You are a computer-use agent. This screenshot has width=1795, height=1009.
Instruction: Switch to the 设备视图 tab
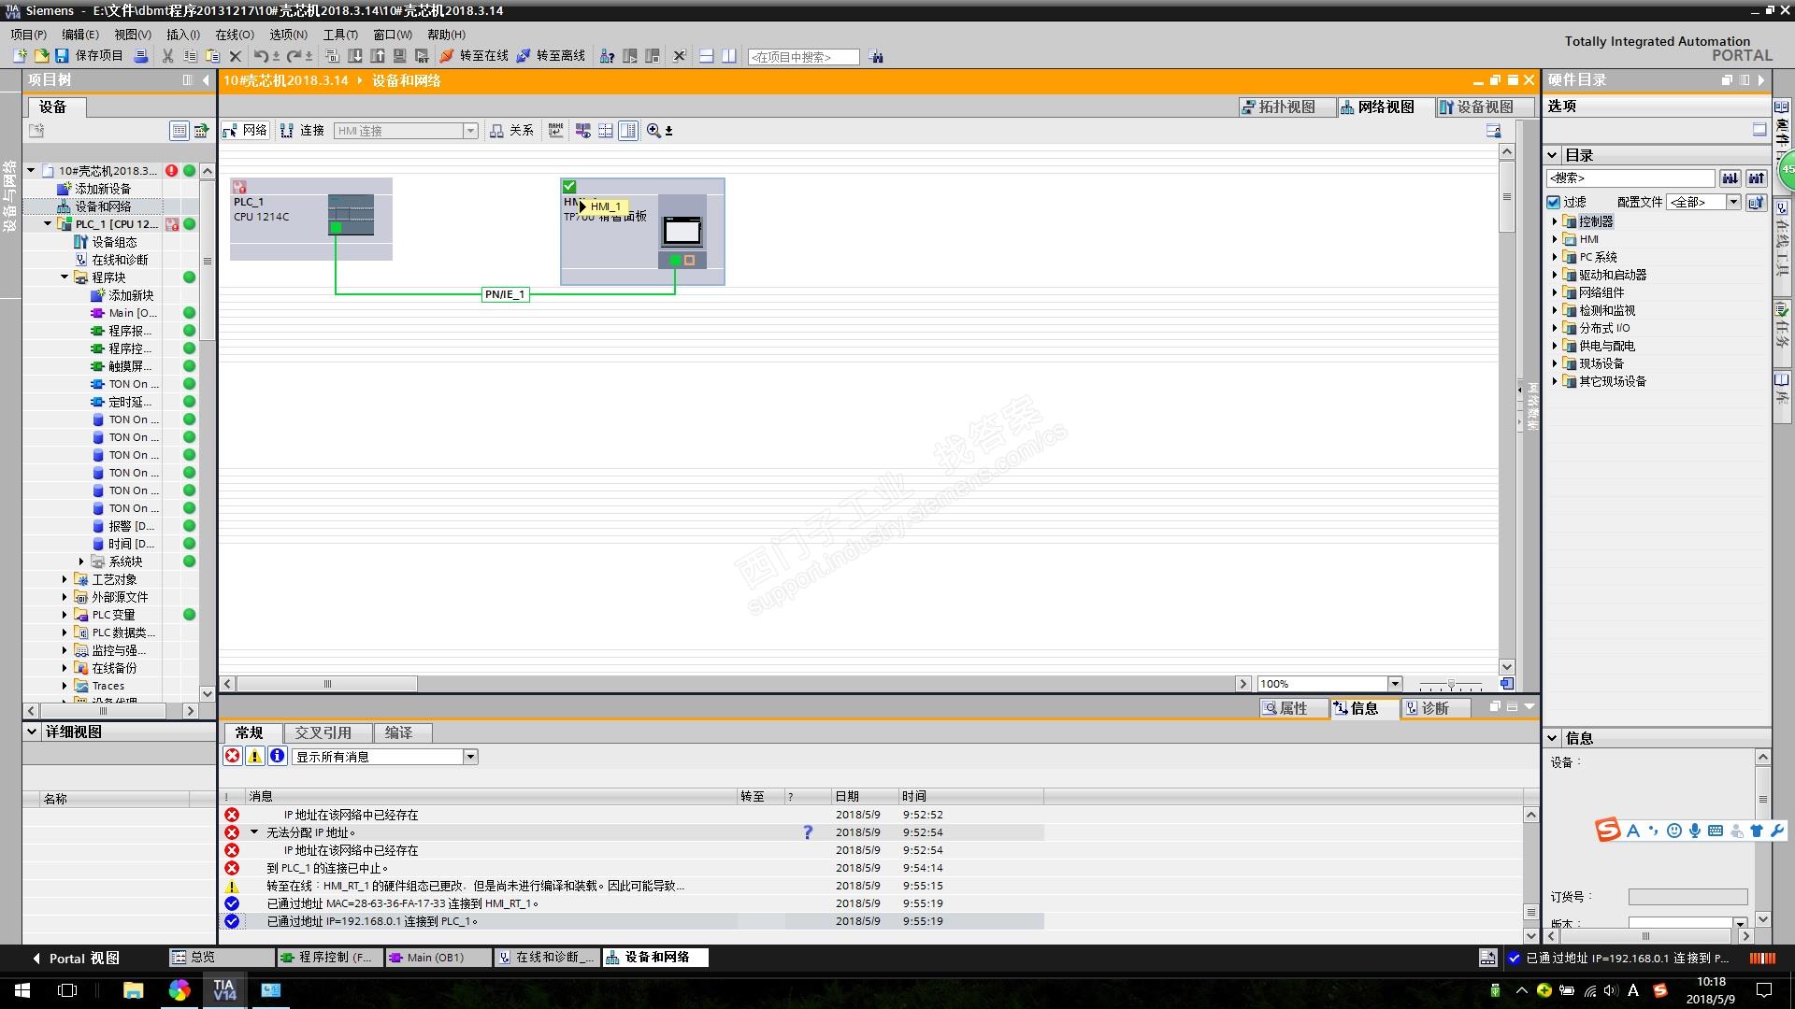(x=1476, y=107)
